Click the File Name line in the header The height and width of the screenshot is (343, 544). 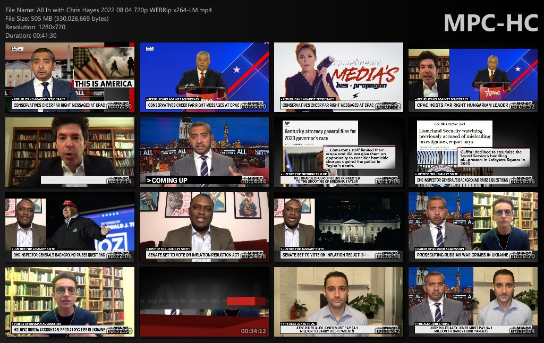tap(108, 10)
